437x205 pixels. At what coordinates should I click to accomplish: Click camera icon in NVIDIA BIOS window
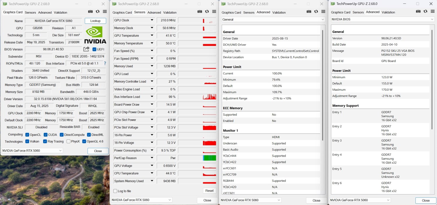[x=418, y=11]
